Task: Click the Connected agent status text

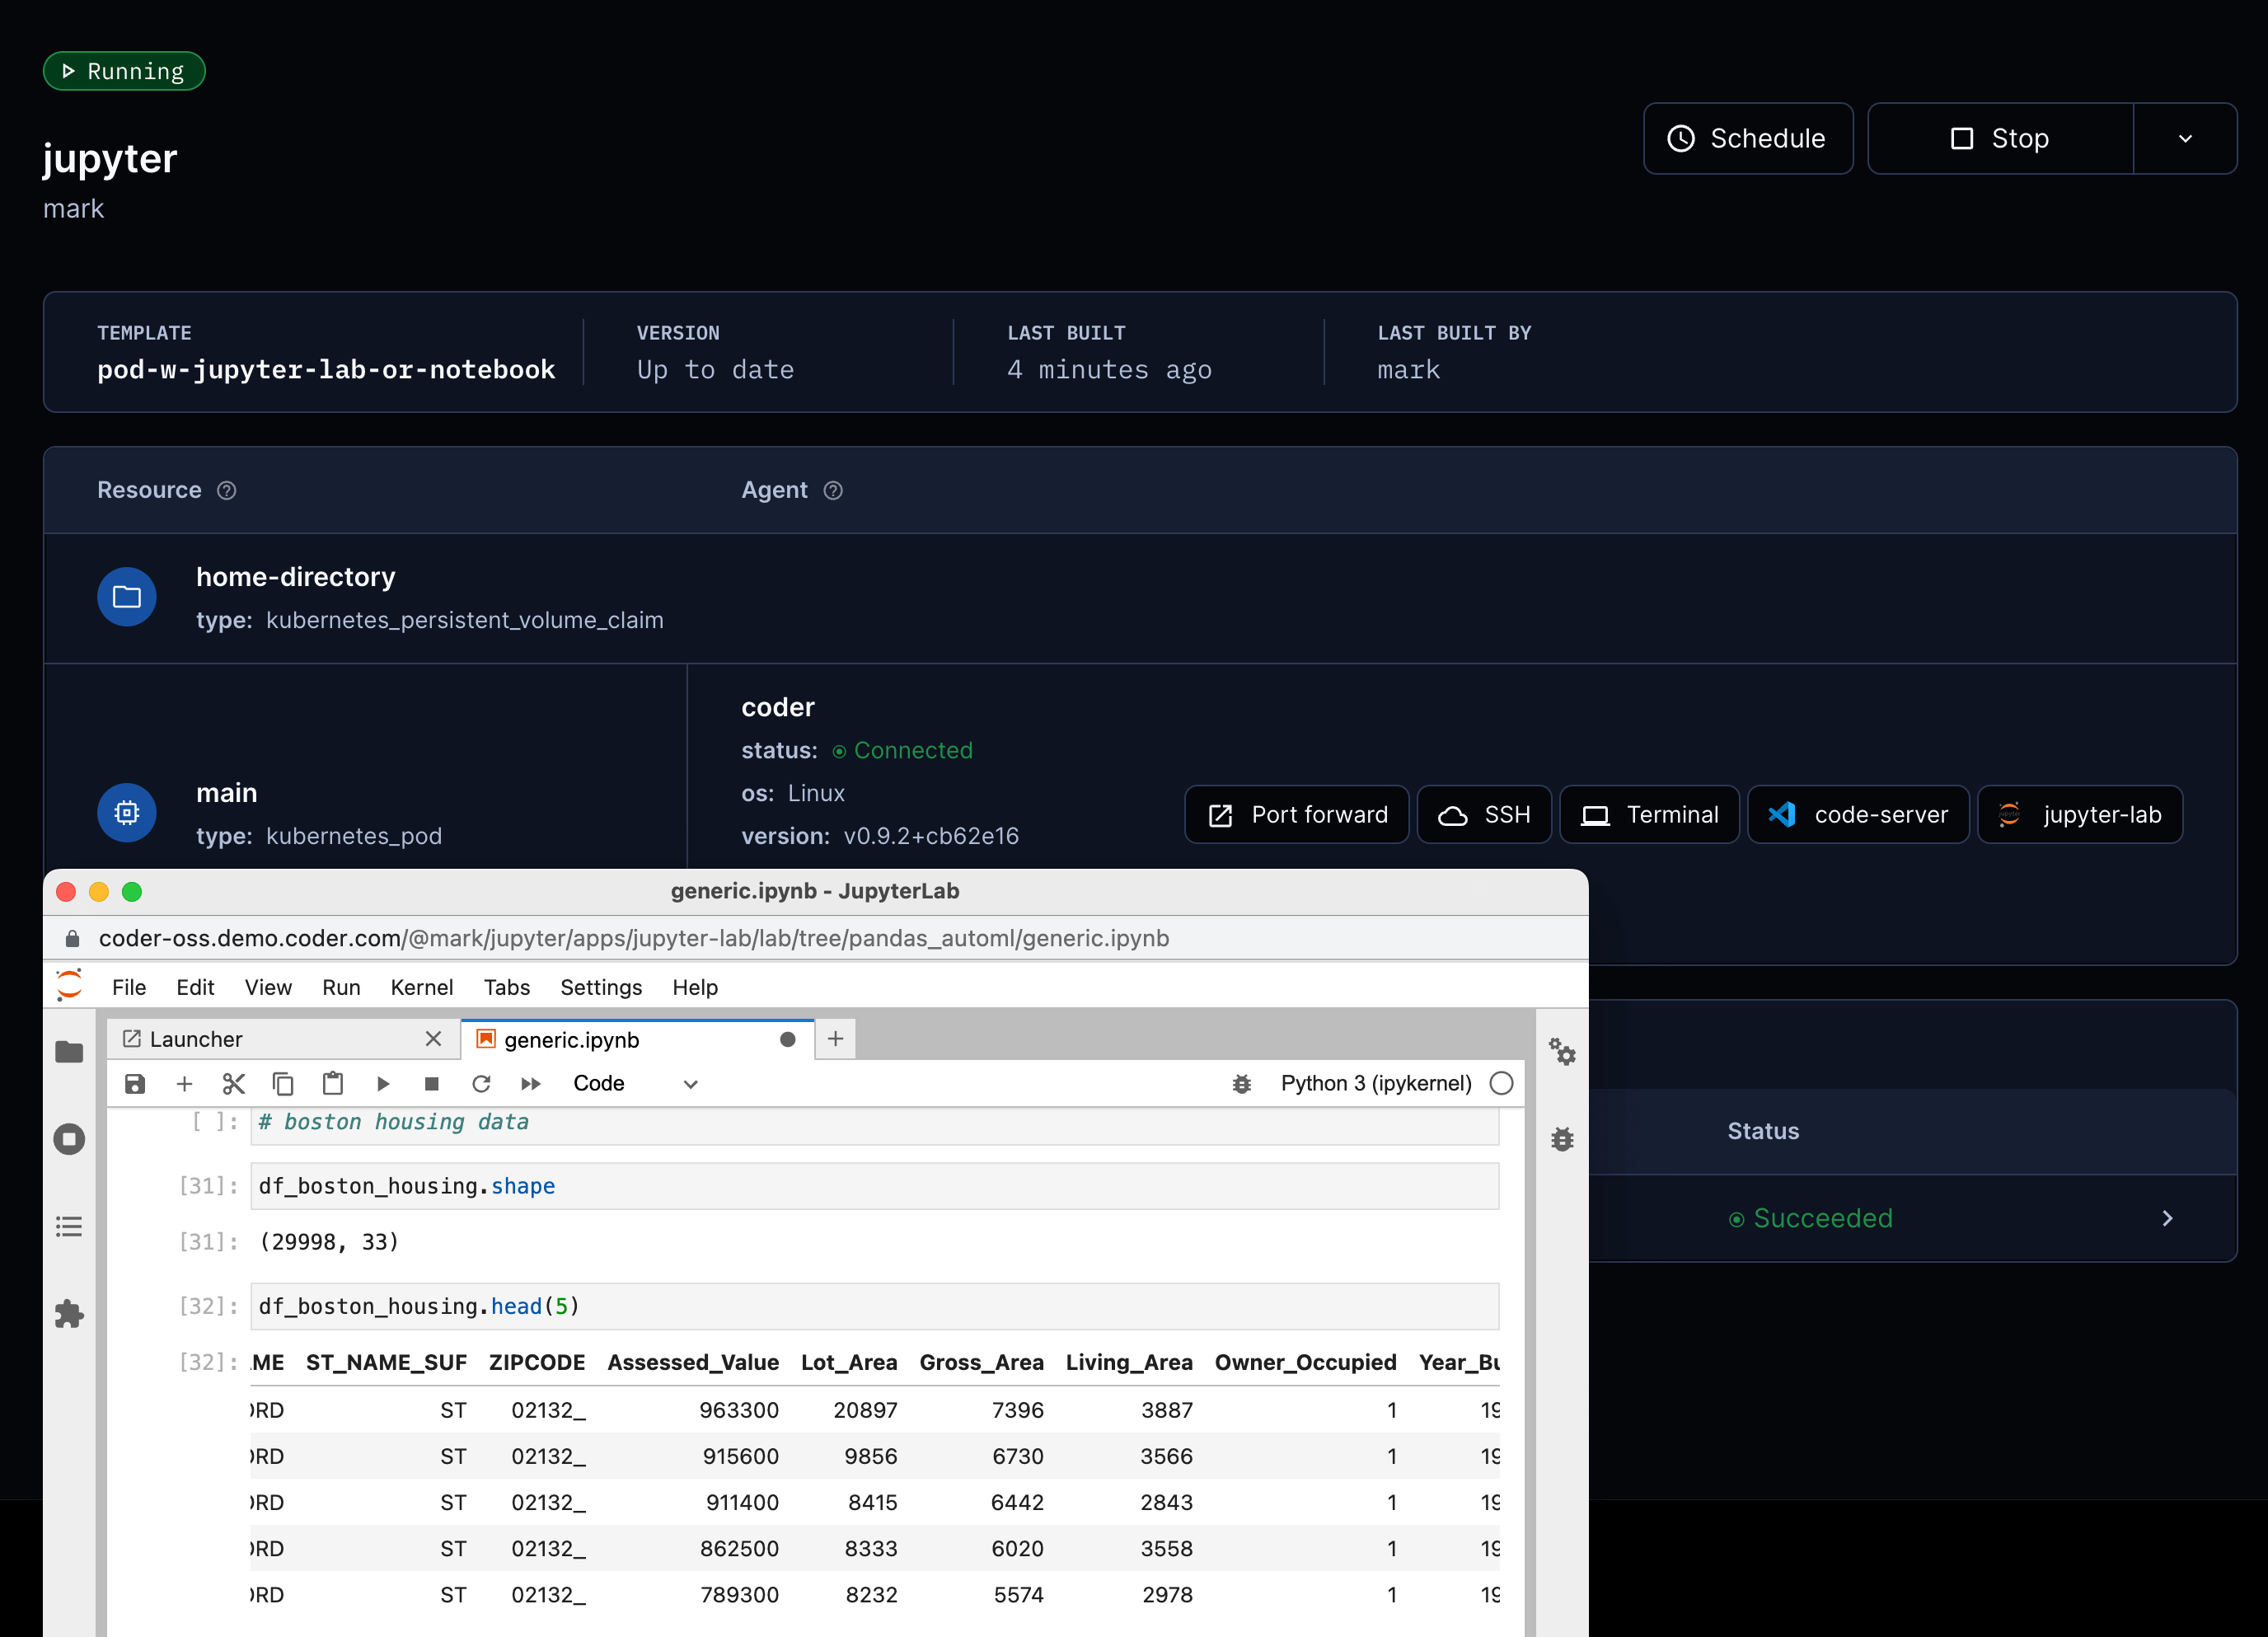Action: (x=913, y=751)
